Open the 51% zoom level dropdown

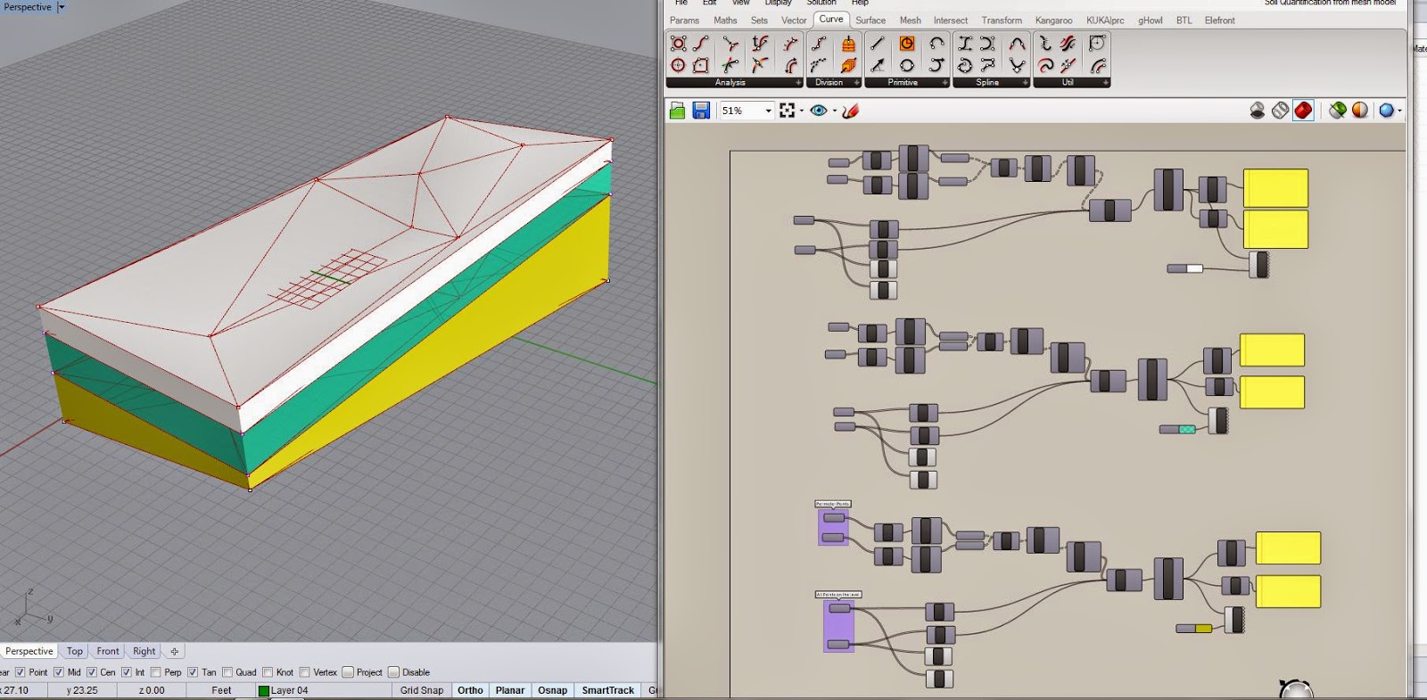click(x=769, y=111)
